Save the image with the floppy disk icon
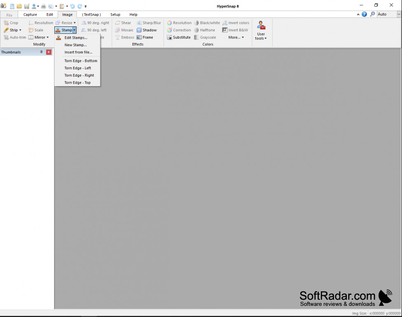The width and height of the screenshot is (402, 317). click(27, 6)
